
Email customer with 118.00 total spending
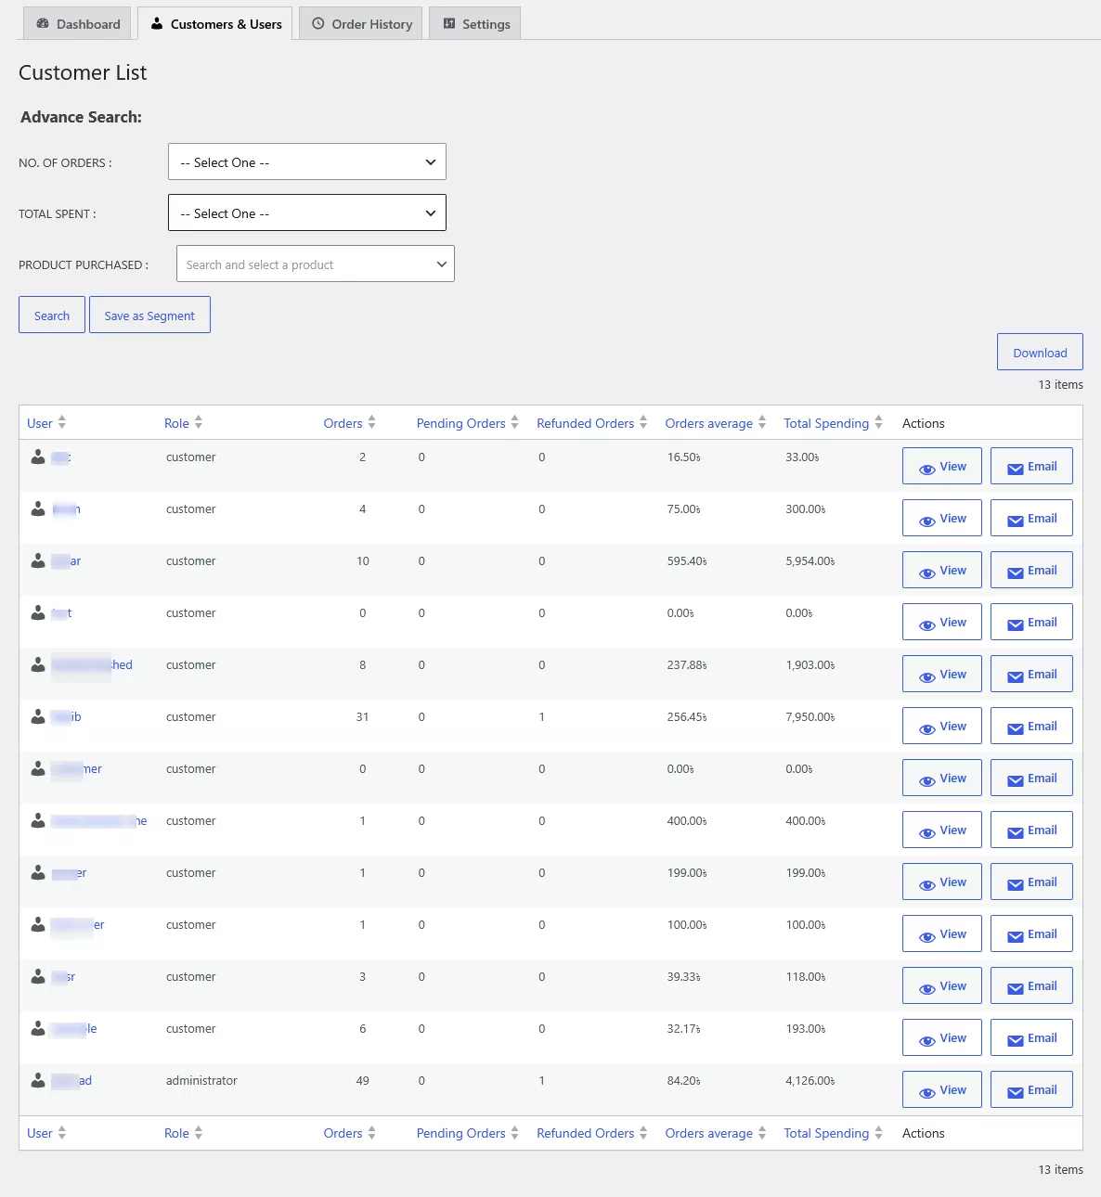1031,985
